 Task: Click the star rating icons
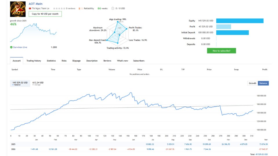(x=59, y=8)
